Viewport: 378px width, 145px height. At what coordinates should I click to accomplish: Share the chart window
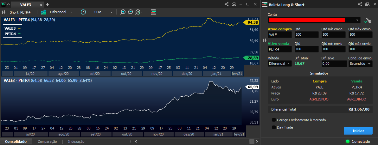point(226,4)
